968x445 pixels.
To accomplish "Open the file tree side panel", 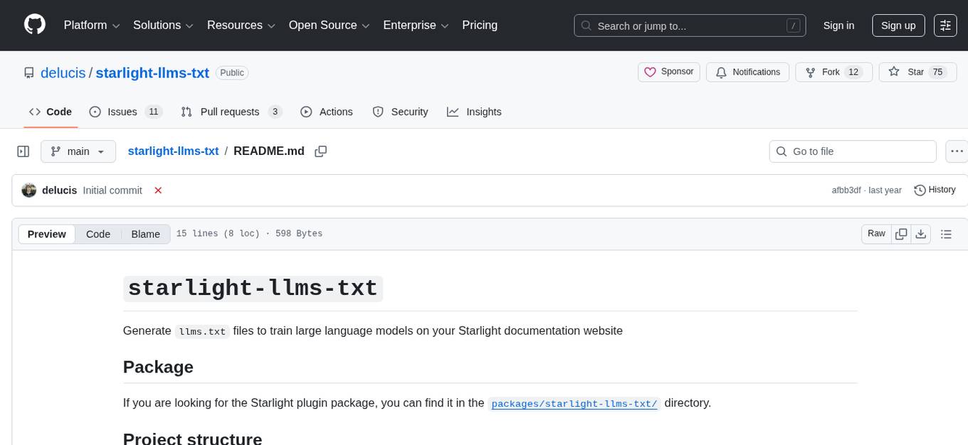I will [x=23, y=151].
